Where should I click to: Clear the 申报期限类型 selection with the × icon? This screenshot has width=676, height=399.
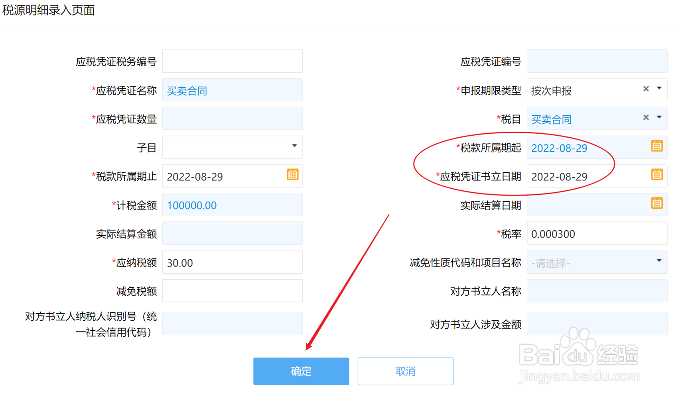tap(646, 89)
